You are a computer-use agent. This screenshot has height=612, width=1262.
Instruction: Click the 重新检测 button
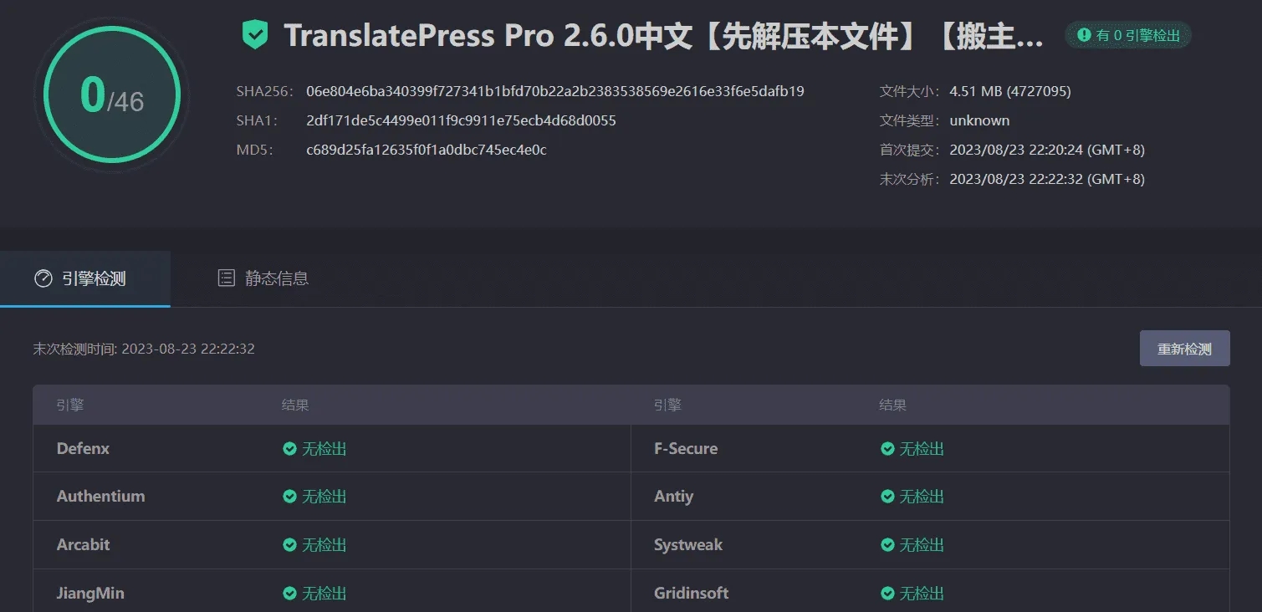tap(1184, 349)
